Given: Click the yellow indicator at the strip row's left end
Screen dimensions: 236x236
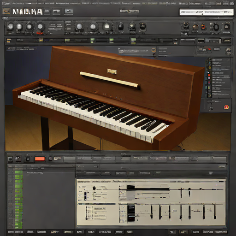Looking at the screenshot, I should [x=9, y=41].
